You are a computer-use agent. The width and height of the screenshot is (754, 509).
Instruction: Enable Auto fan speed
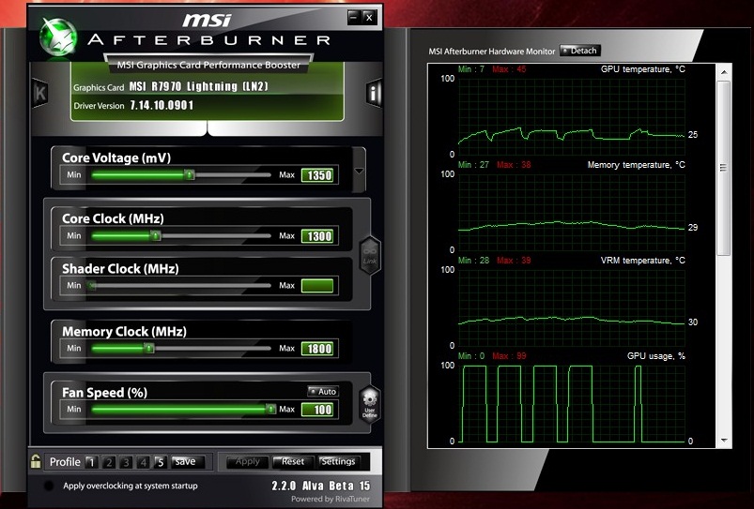323,391
